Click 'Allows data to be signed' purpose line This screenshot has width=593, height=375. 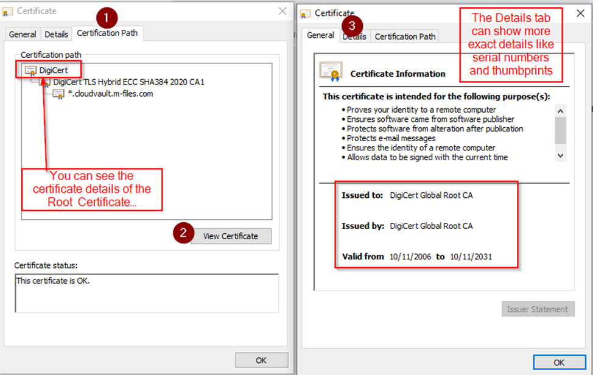[x=427, y=157]
